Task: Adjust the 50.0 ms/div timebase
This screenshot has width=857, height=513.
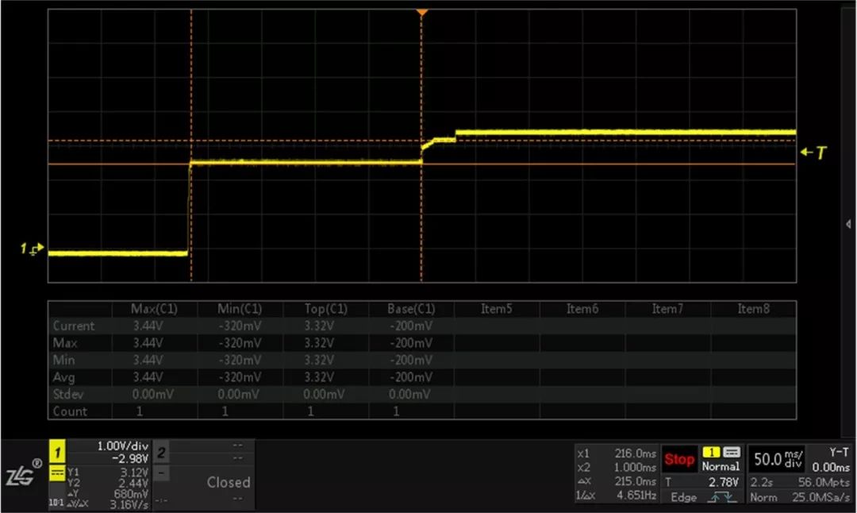Action: 778,459
